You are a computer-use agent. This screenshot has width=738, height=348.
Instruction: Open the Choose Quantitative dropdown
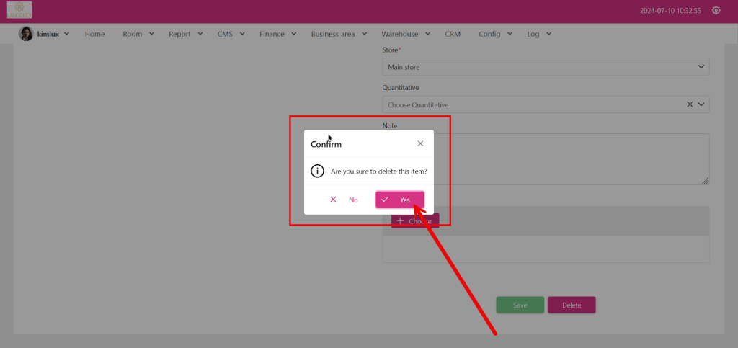click(533, 105)
